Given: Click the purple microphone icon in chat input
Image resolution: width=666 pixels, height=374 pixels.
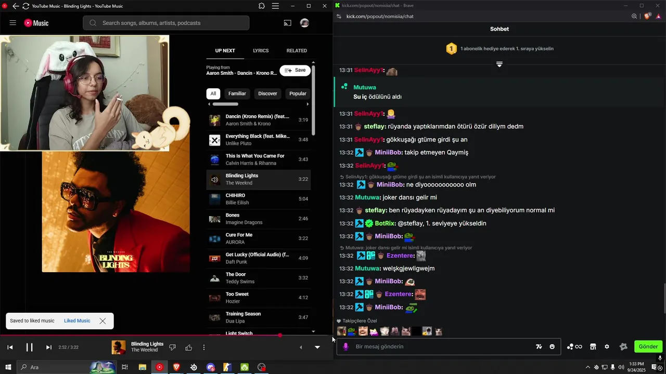Looking at the screenshot, I should [x=346, y=346].
